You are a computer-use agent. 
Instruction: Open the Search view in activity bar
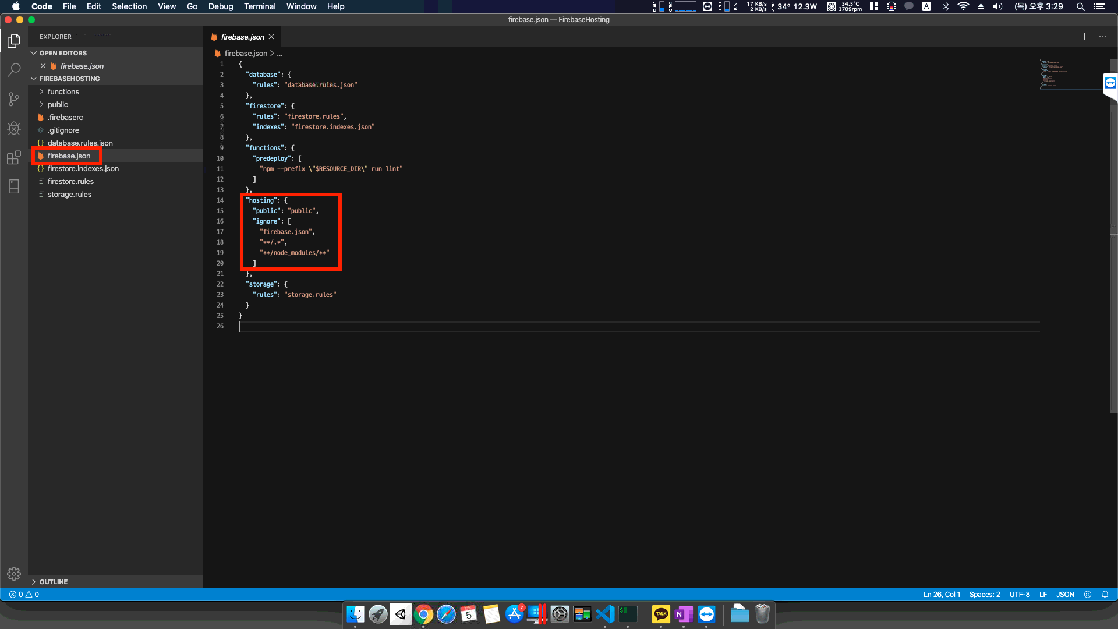point(14,70)
